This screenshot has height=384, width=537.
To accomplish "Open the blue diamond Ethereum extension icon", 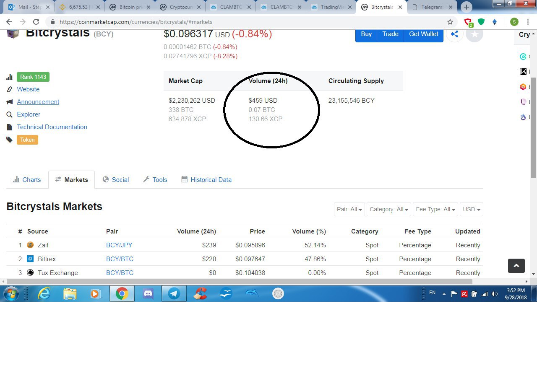I will click(495, 22).
